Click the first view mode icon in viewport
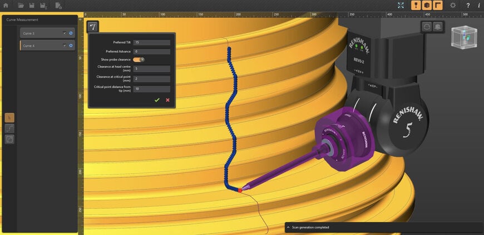Image resolution: width=484 pixels, height=235 pixels. point(427,27)
